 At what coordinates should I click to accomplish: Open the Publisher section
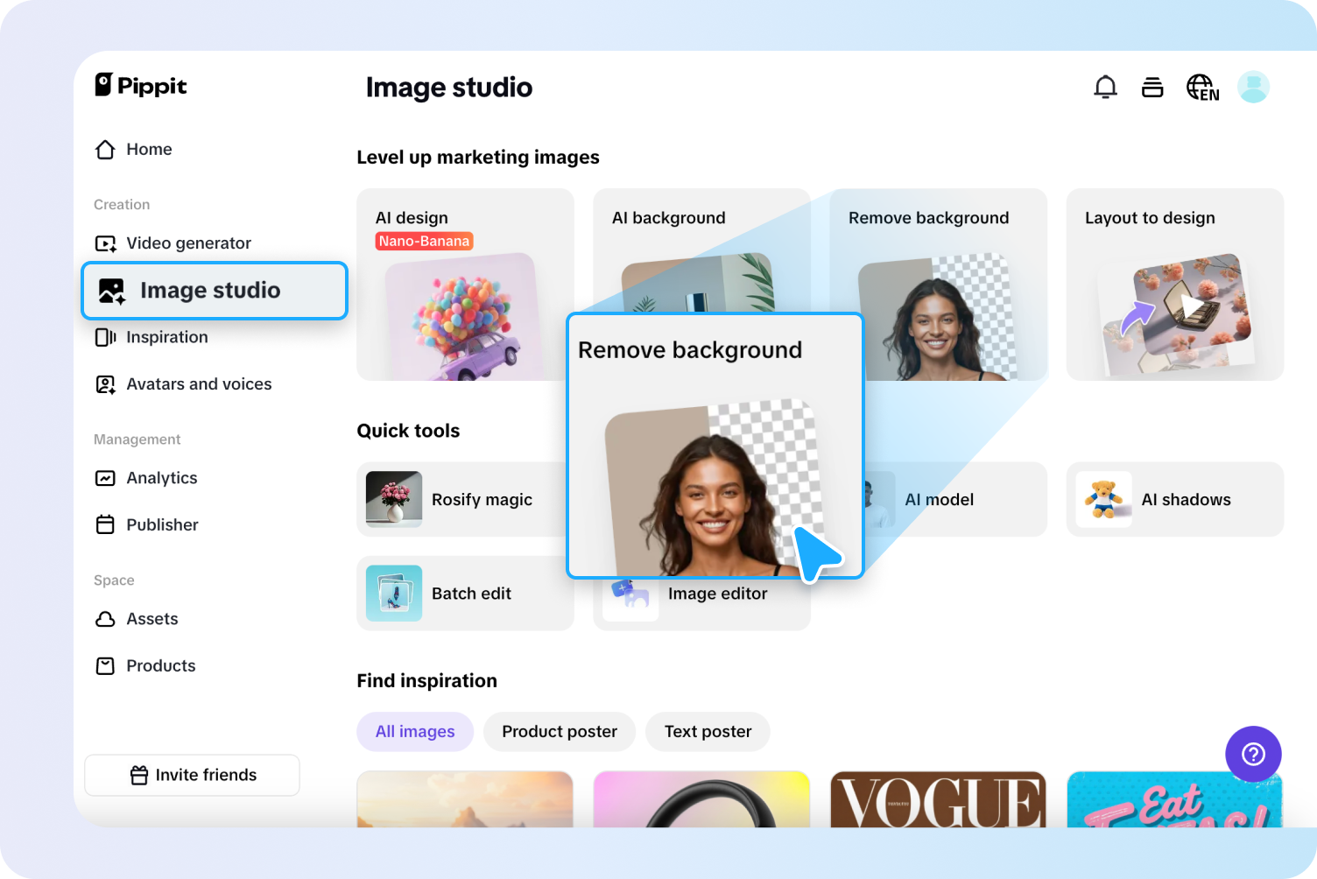[161, 524]
